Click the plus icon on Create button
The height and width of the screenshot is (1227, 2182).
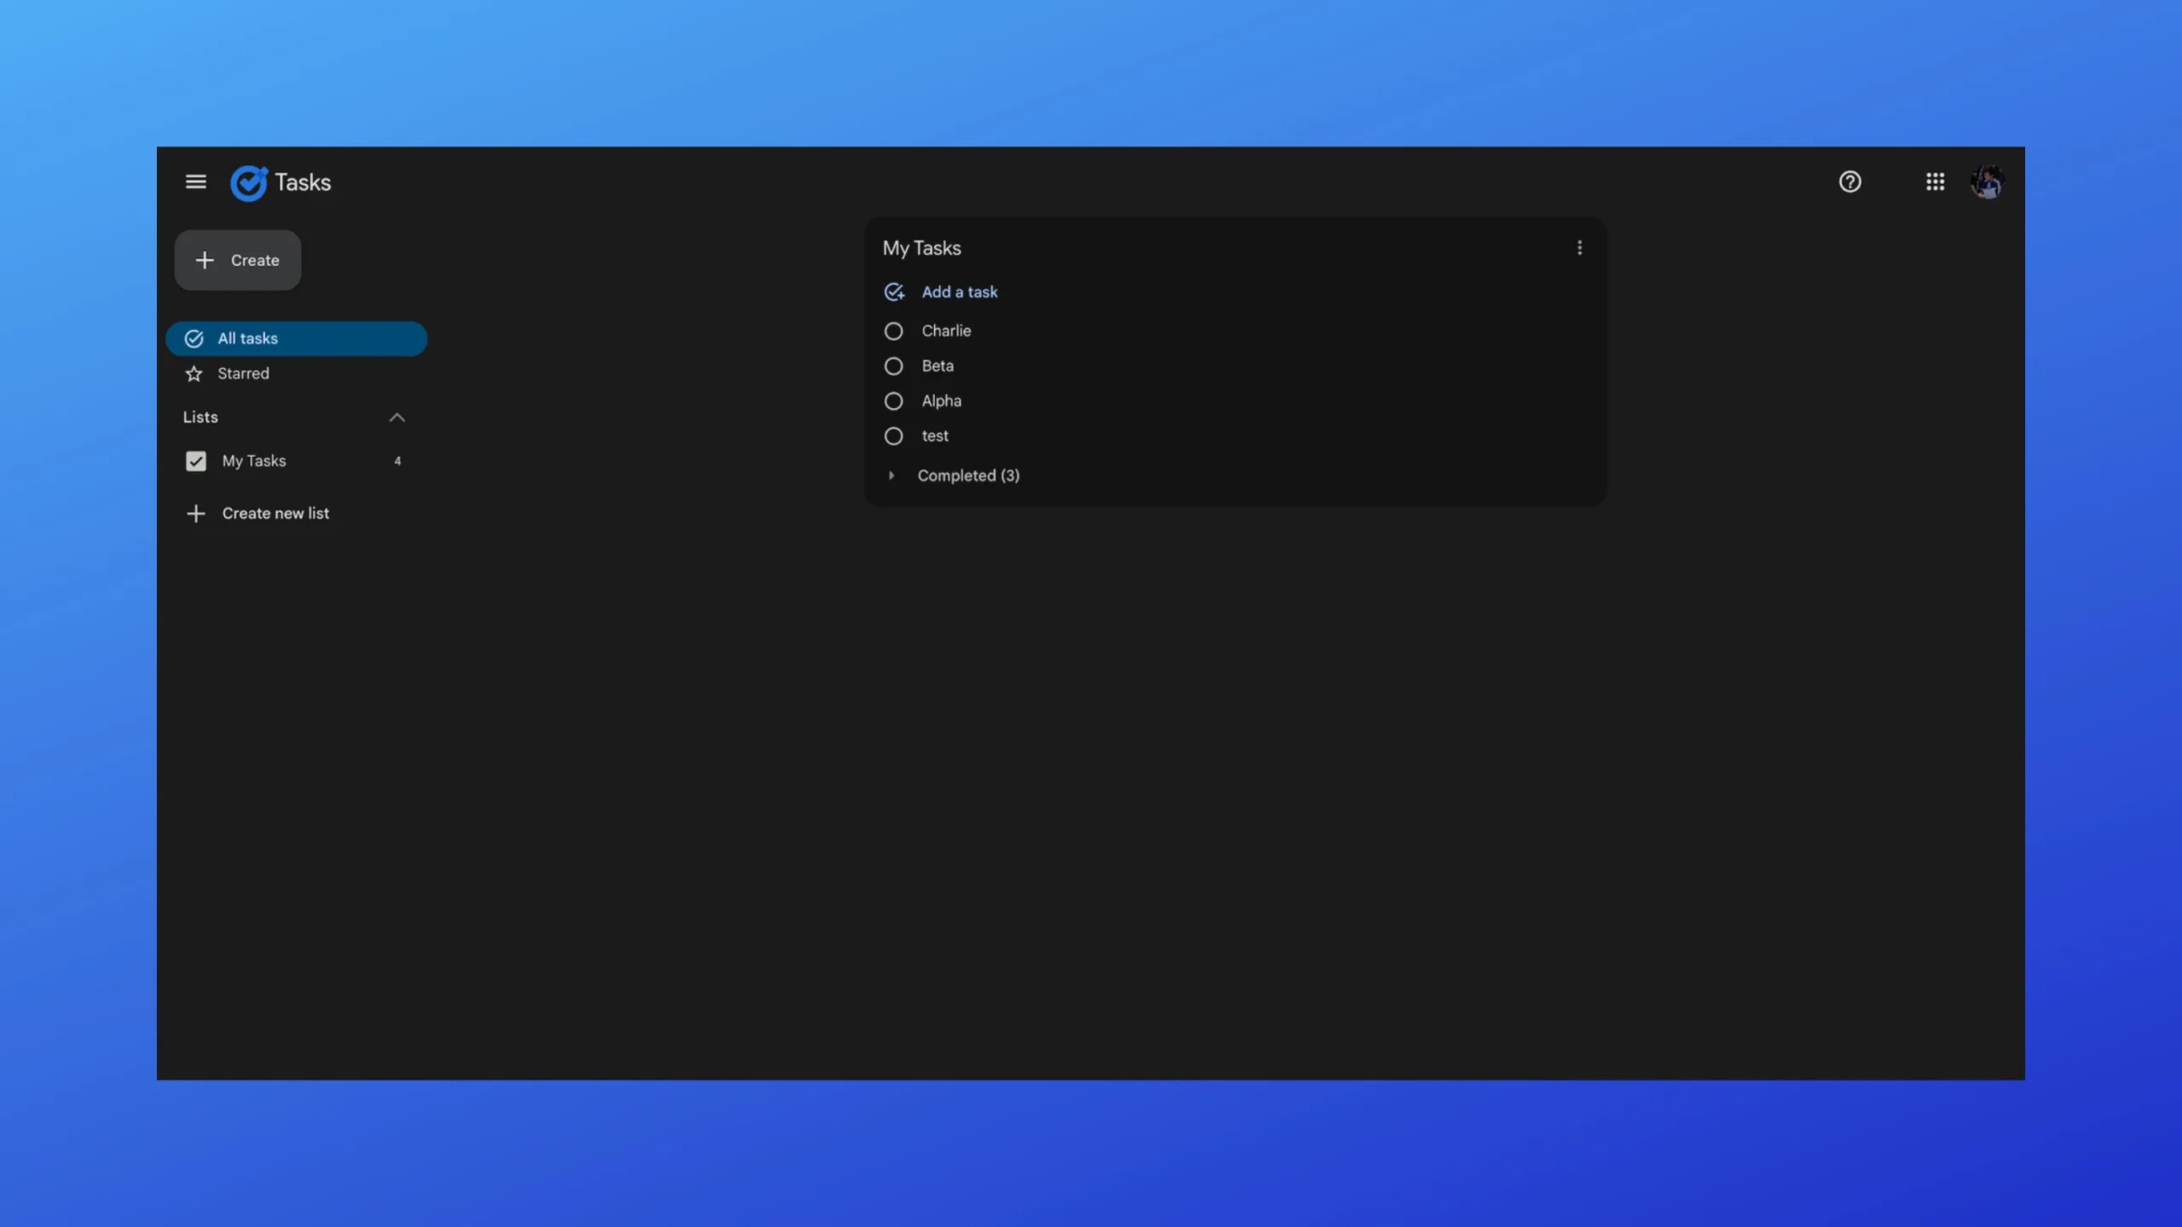[205, 260]
